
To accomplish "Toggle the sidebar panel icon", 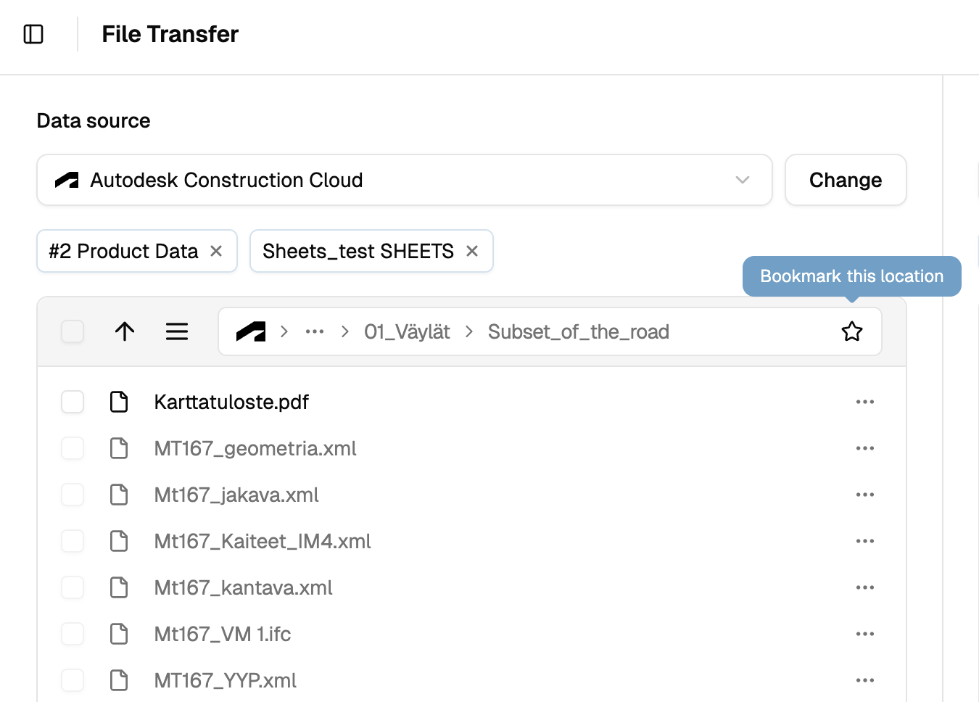I will point(33,34).
